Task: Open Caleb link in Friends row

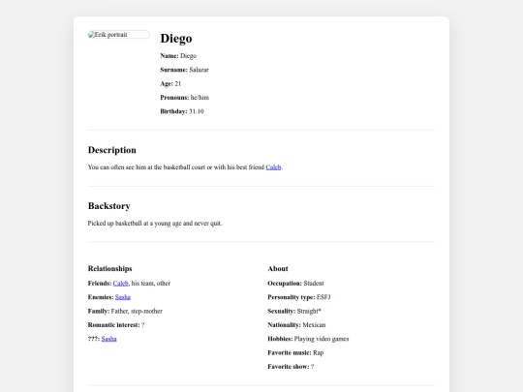Action: (120, 284)
